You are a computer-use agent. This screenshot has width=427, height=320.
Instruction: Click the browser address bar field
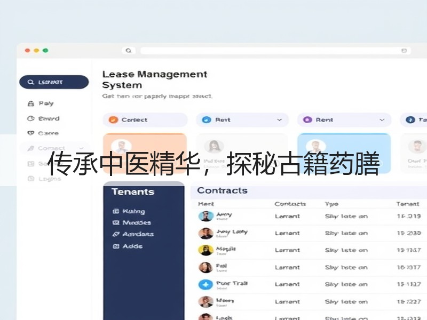[275, 50]
